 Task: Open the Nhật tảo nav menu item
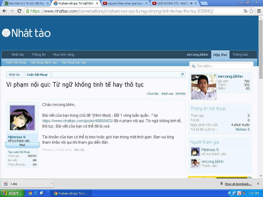[18, 54]
